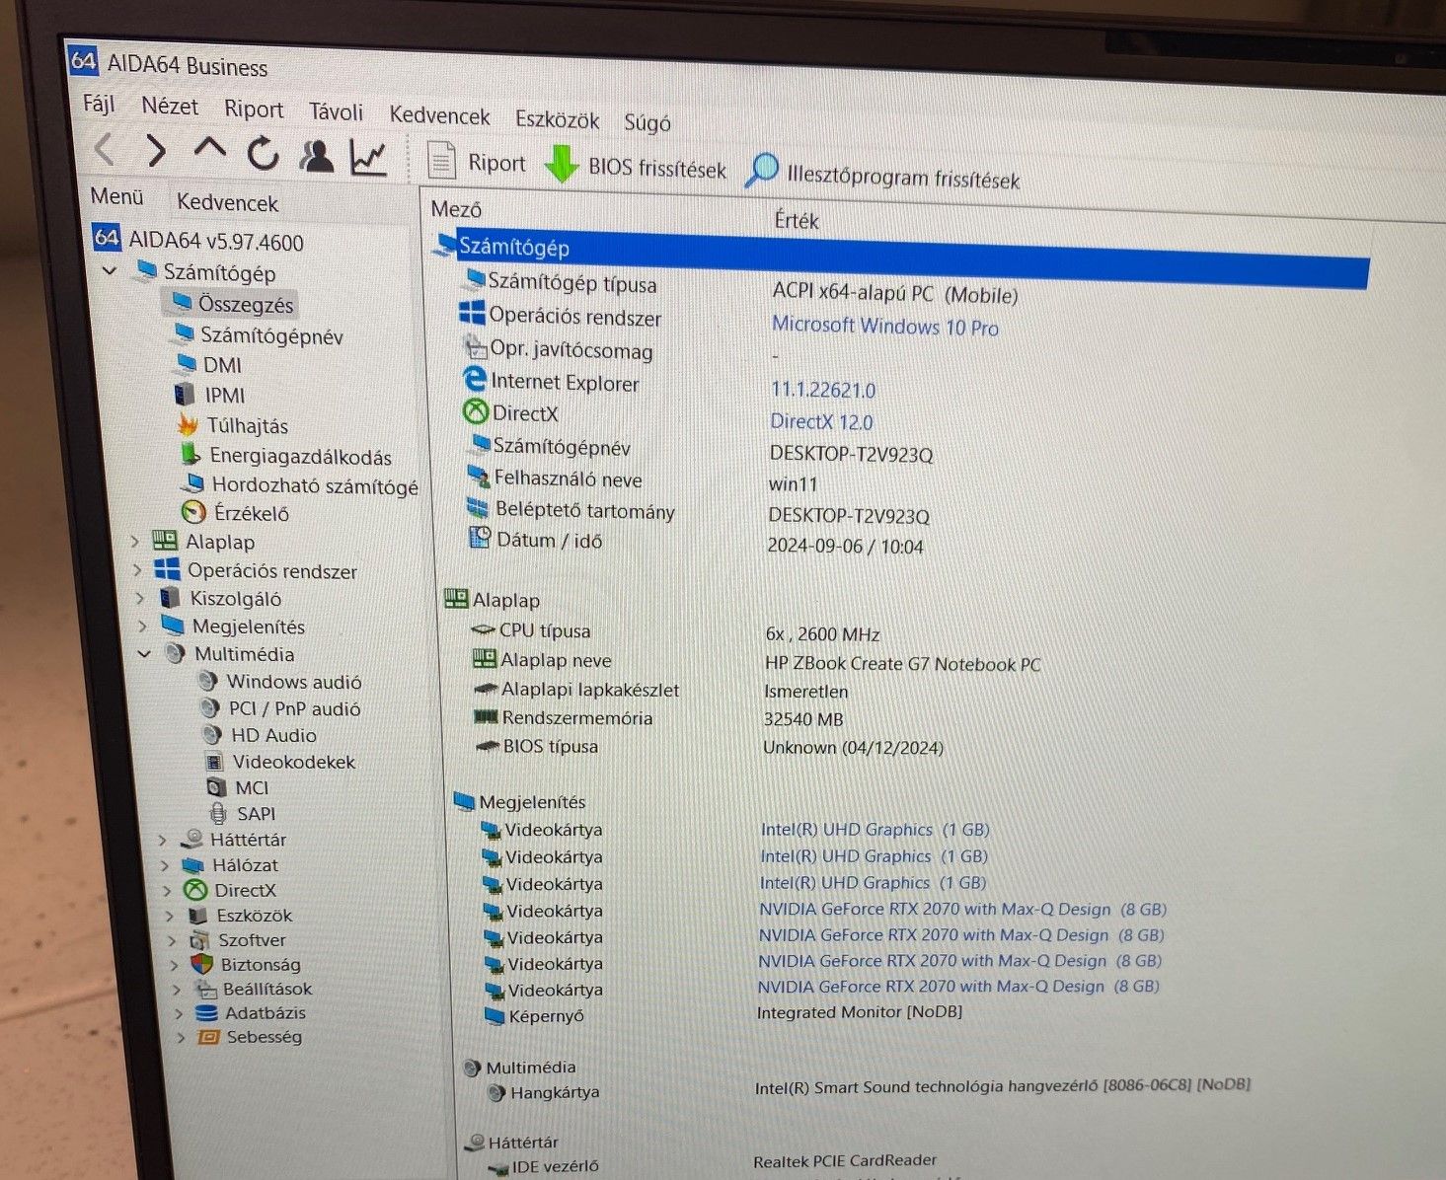
Task: Select AIDA64 v5.97.4600 root item
Action: click(x=197, y=240)
